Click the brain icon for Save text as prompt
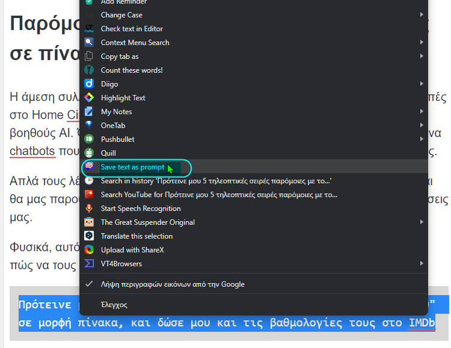Screen dimensions: 451x348 89,166
